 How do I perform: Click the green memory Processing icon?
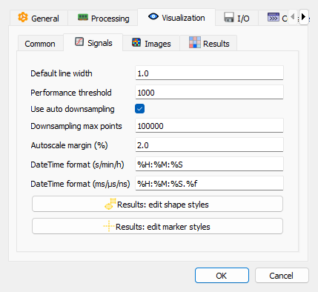(x=83, y=17)
